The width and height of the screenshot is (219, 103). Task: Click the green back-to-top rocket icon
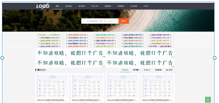click(208, 99)
